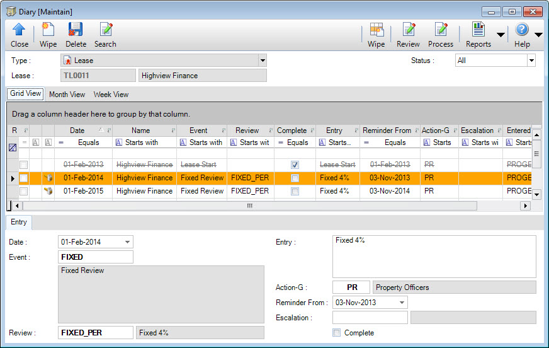Click the right-side Wipe grid icon
Viewport: 549px width, 348px height.
pos(376,30)
